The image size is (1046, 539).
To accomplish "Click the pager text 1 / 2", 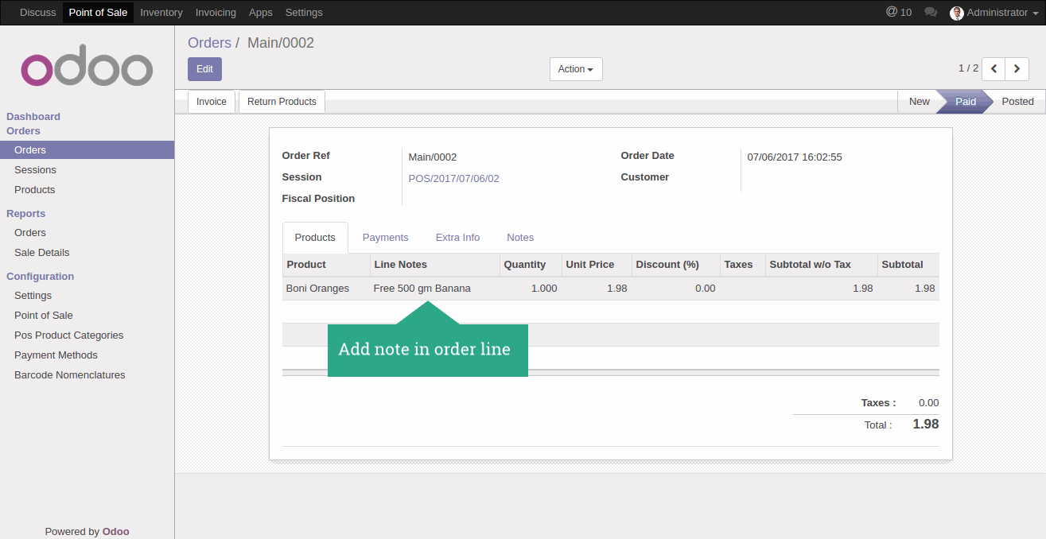I will (x=968, y=68).
